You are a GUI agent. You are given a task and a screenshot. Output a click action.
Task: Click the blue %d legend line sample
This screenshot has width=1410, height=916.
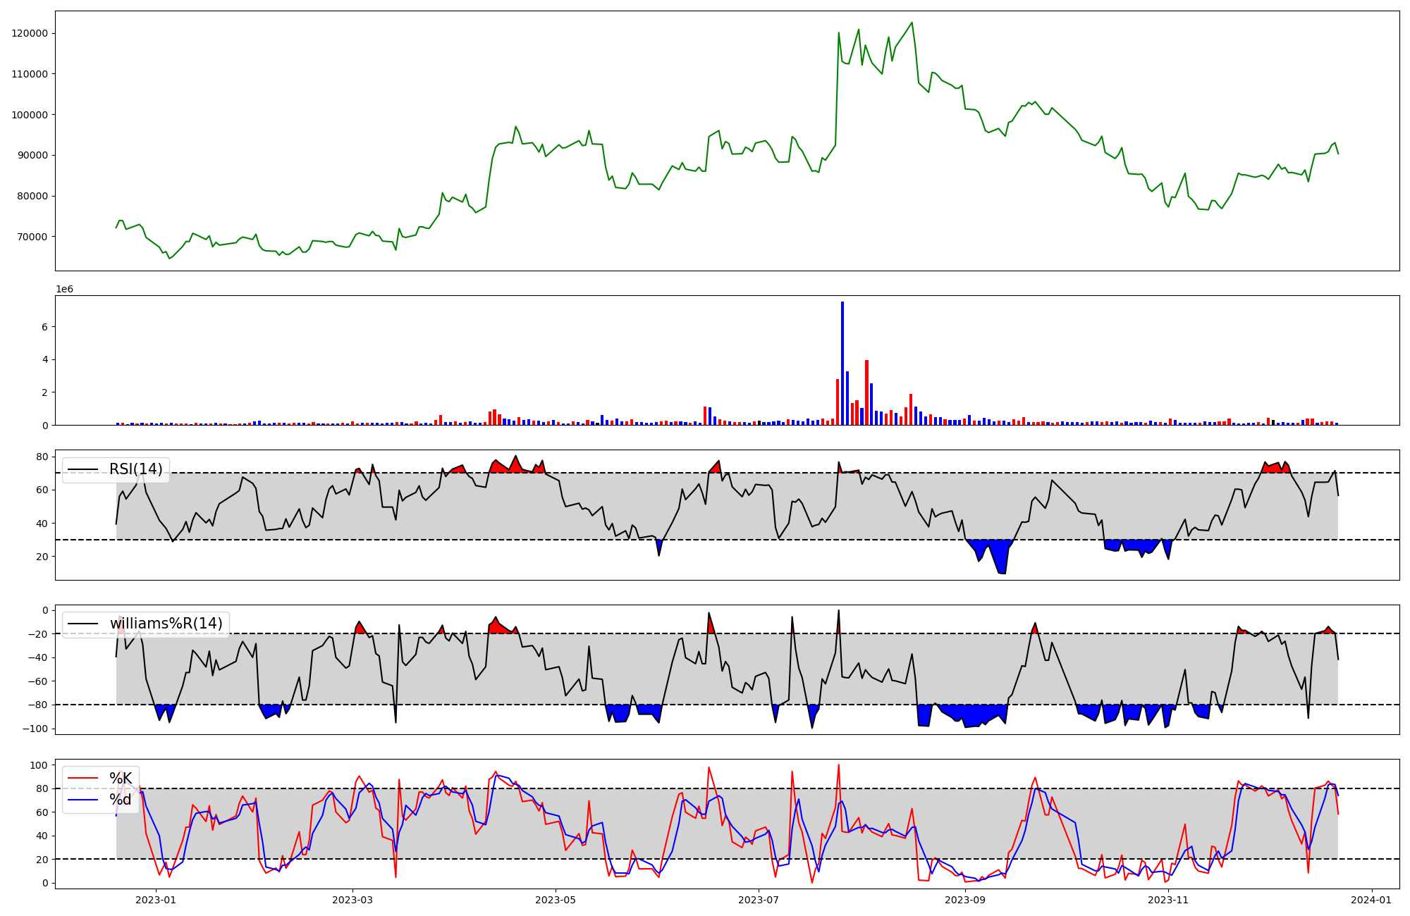coord(82,800)
